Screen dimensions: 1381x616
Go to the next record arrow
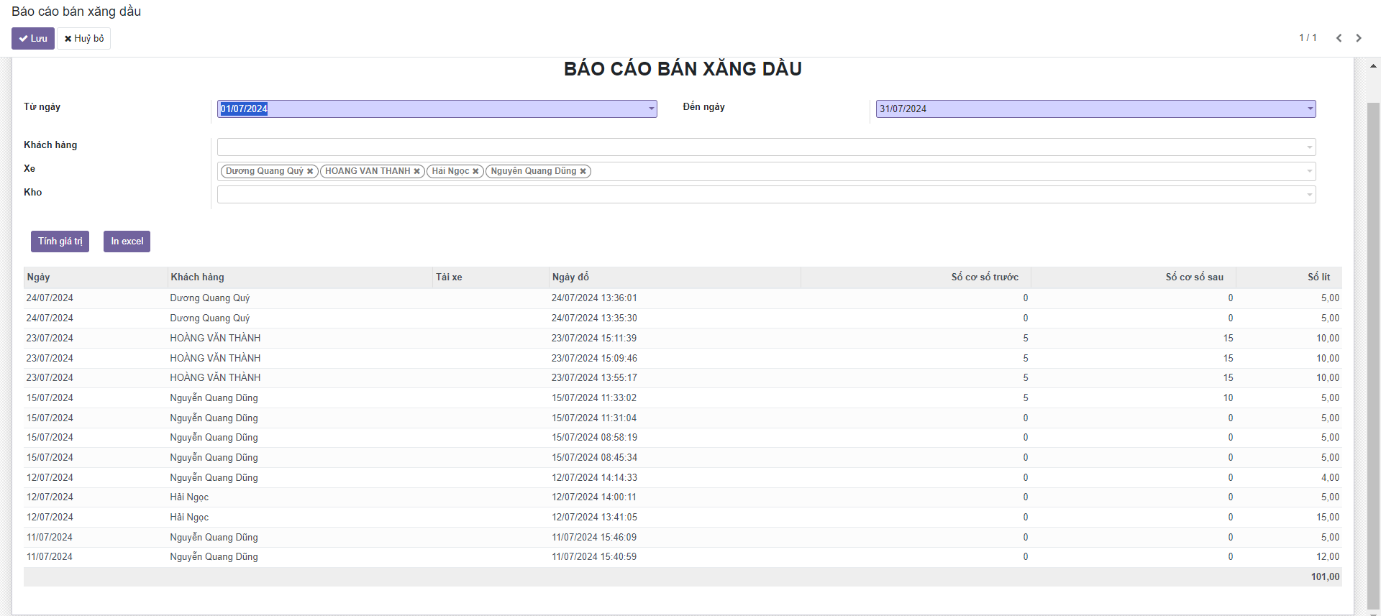tap(1359, 38)
